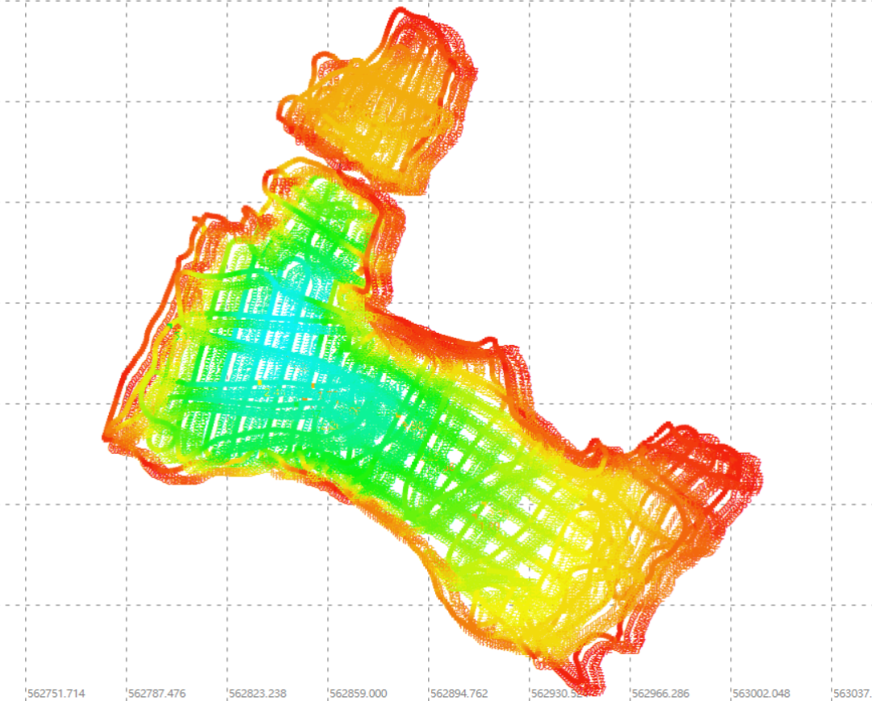The height and width of the screenshot is (701, 872).
Task: Click the 562859.000 x-axis label
Action: [358, 693]
